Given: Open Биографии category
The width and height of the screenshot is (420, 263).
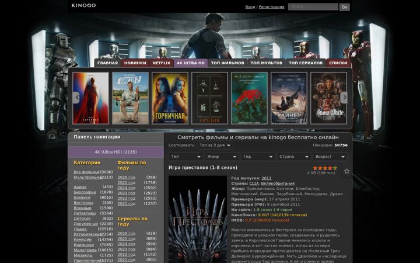Looking at the screenshot, I should pyautogui.click(x=85, y=192).
